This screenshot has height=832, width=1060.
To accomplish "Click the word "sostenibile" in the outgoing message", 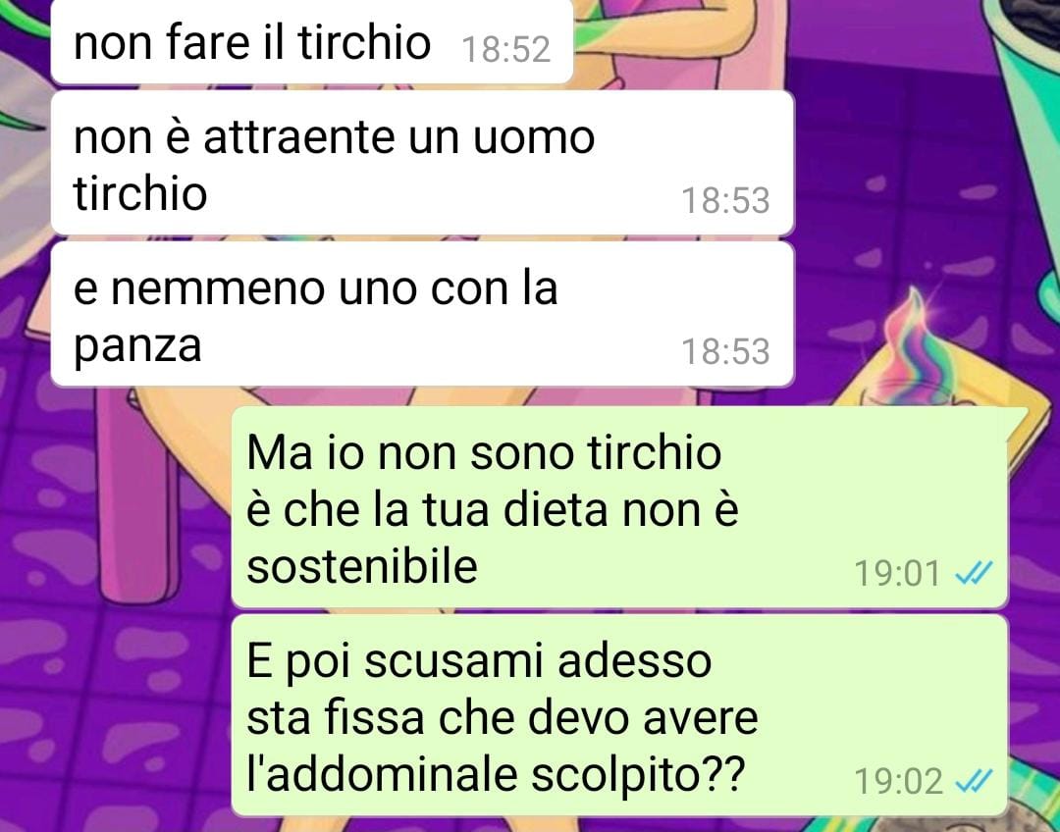I will [x=362, y=566].
